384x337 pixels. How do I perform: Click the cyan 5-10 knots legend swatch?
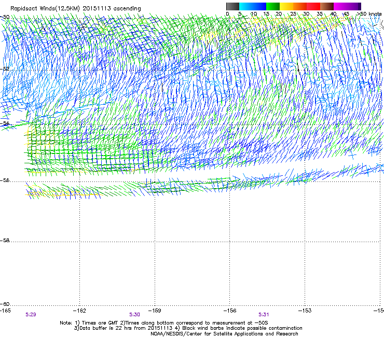click(246, 6)
